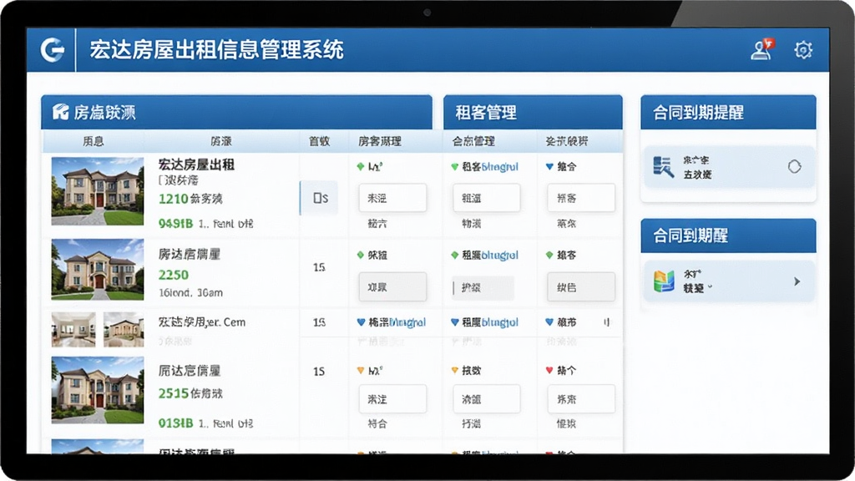This screenshot has height=481, width=855.
Task: Click the middle blue heart in the Cem listing row
Action: point(455,322)
